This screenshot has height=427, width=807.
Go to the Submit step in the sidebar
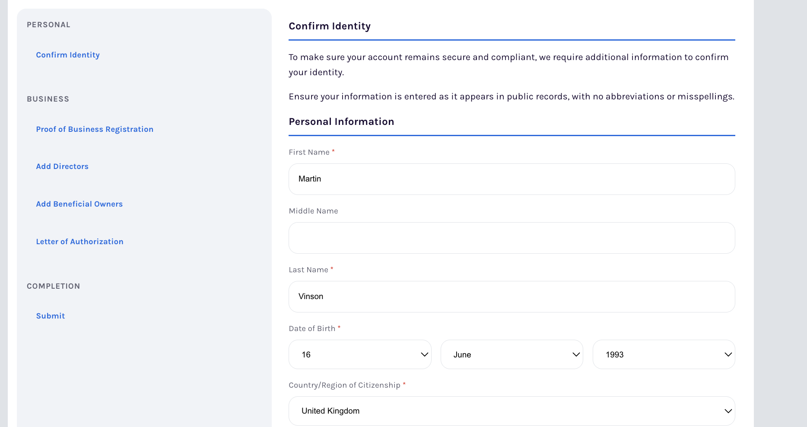click(x=51, y=316)
